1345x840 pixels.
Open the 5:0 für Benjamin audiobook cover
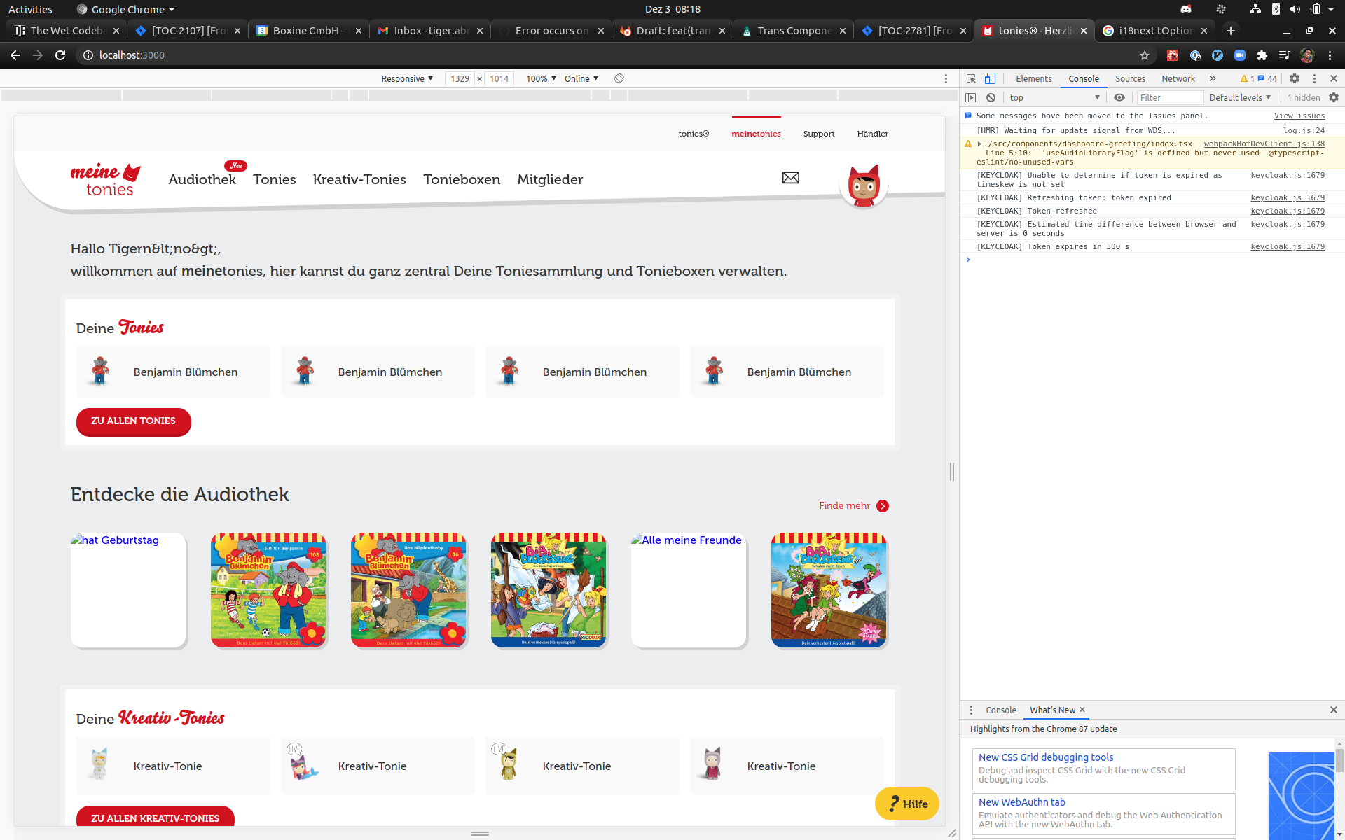268,590
